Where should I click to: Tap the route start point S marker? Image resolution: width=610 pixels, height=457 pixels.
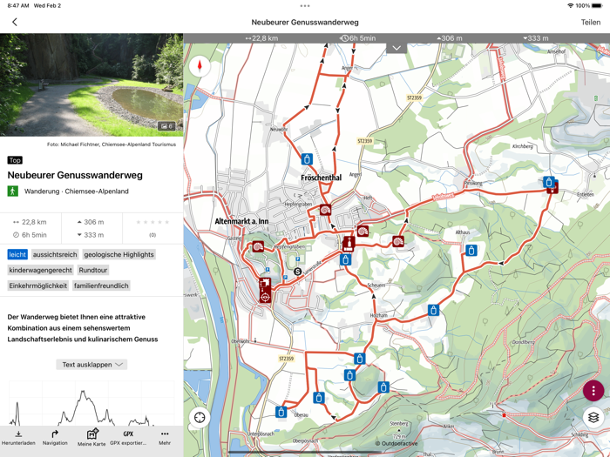pos(298,272)
